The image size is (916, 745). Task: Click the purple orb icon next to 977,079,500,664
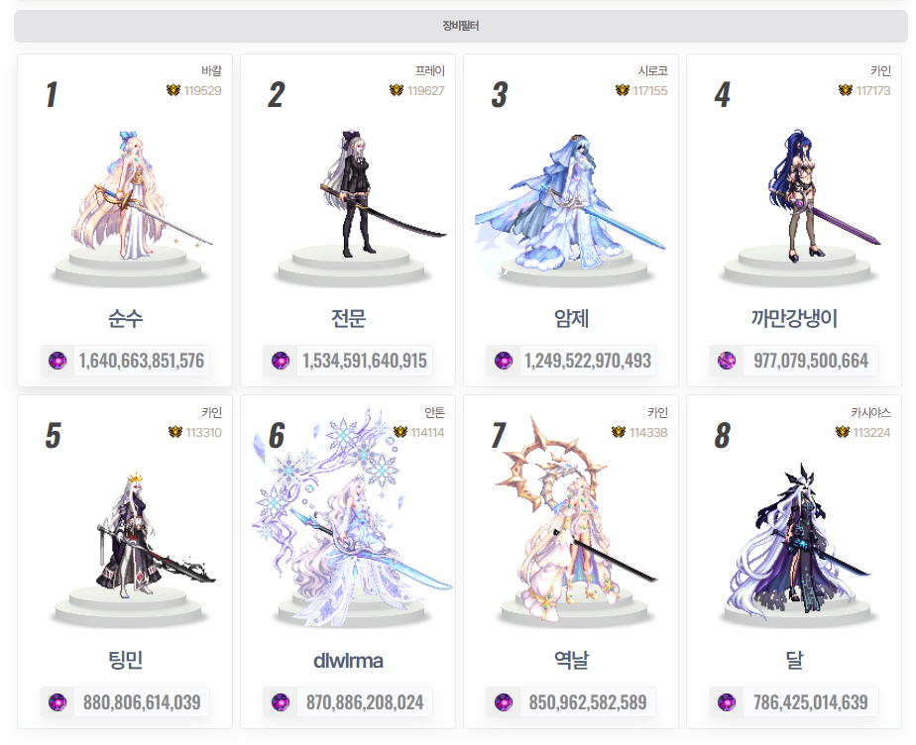(x=727, y=361)
